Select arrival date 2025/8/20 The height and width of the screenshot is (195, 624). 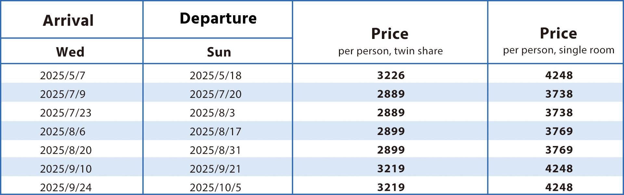(66, 150)
